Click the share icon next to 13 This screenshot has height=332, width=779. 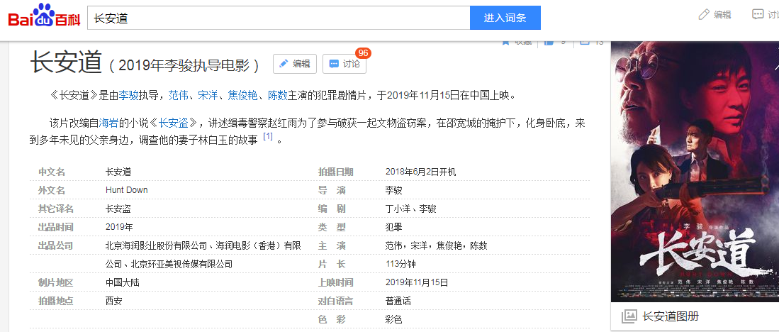(x=585, y=42)
